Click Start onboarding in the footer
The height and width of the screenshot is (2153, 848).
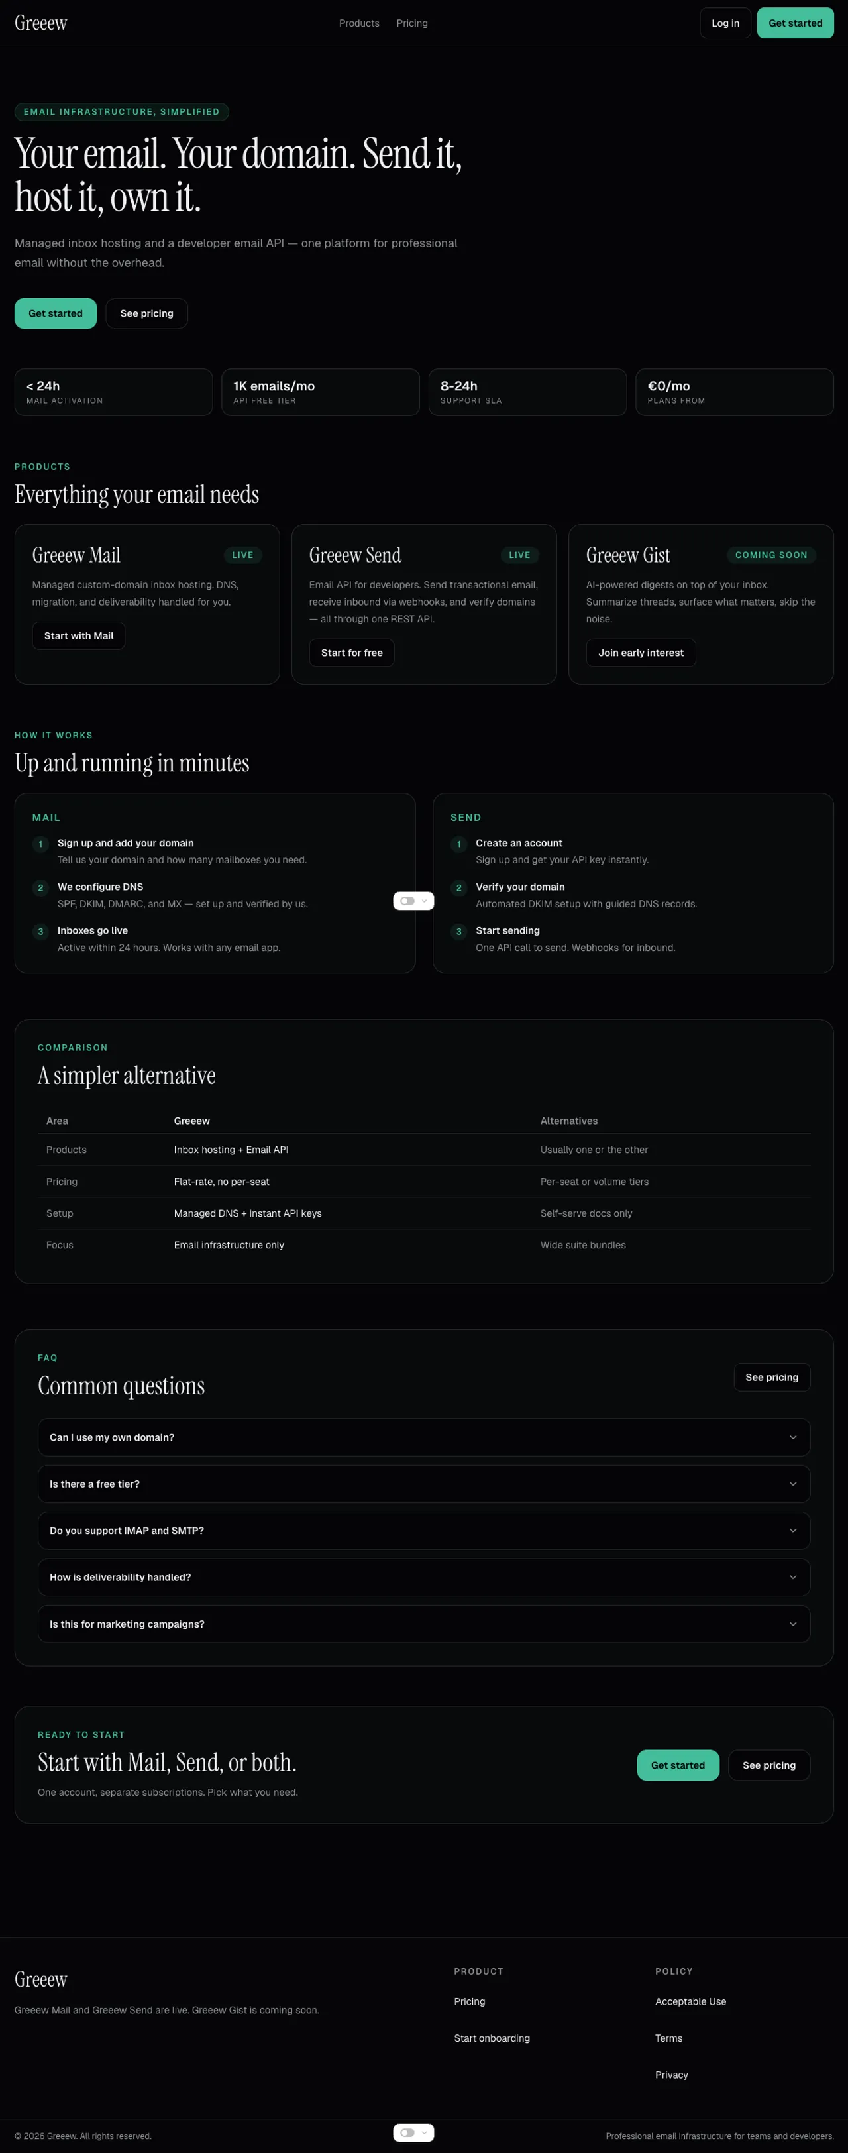(492, 2038)
